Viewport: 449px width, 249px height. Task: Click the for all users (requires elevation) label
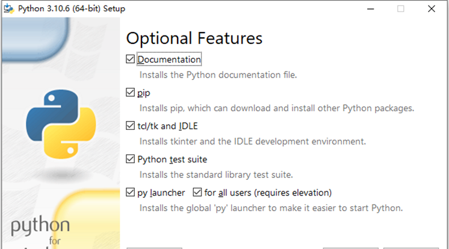(x=268, y=192)
